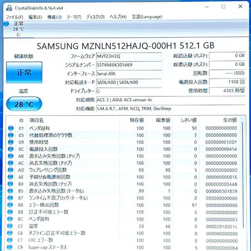This screenshot has height=251, width=251.
Task: Click status dot for ID AB row
Action: [x=11, y=156]
